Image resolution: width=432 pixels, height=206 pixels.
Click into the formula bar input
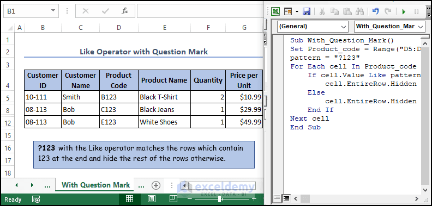(x=200, y=11)
